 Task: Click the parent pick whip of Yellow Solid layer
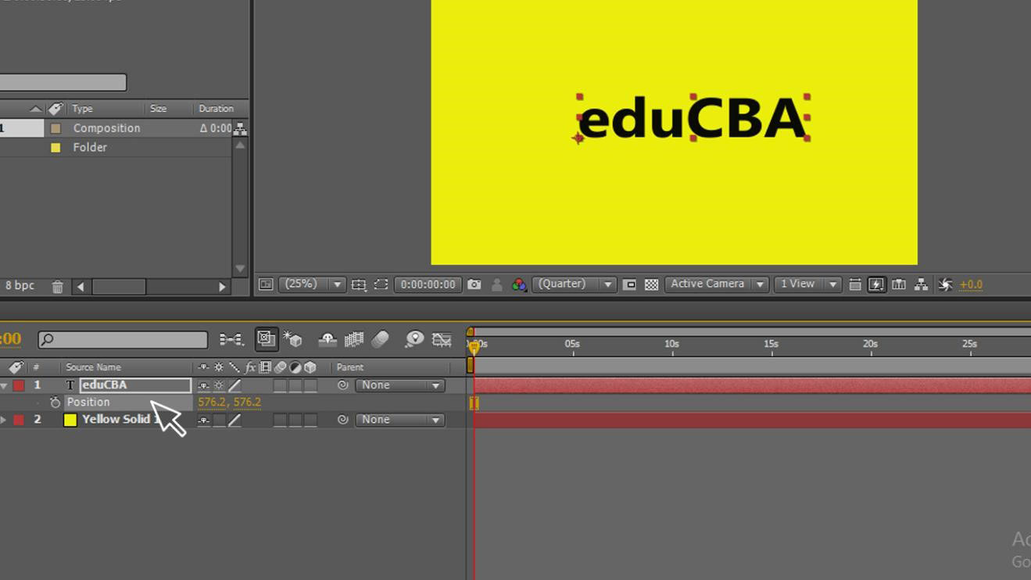click(342, 420)
